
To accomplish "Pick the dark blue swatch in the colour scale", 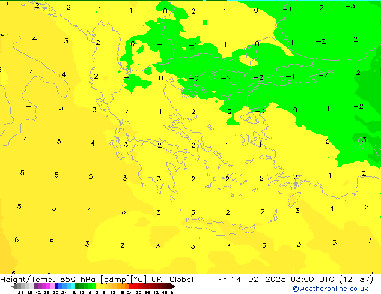I will tap(56, 286).
